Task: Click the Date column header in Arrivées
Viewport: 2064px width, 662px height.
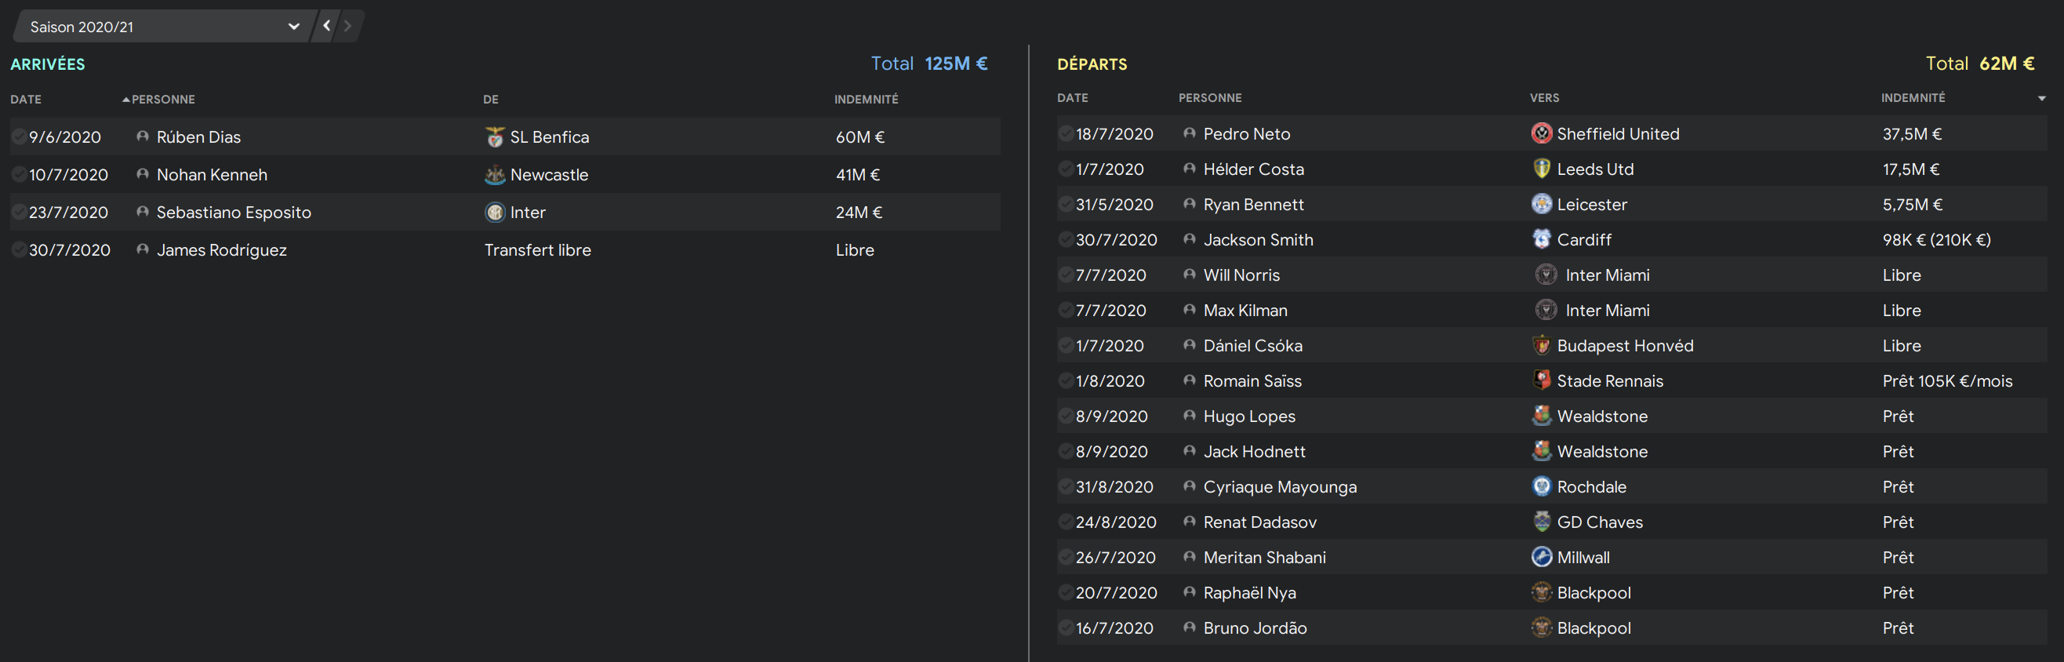Action: 26,100
